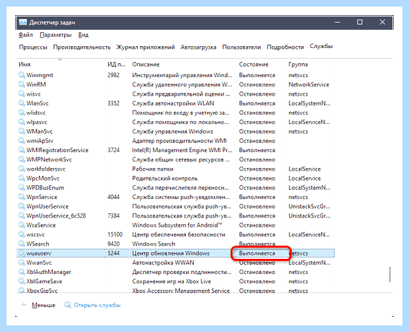
Task: Click the gear icon beside wuauserv
Action: (21, 253)
